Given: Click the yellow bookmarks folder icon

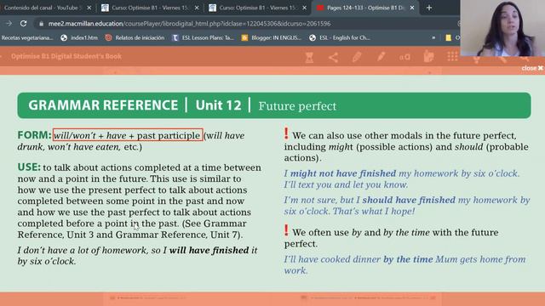Looking at the screenshot, I should [x=449, y=37].
